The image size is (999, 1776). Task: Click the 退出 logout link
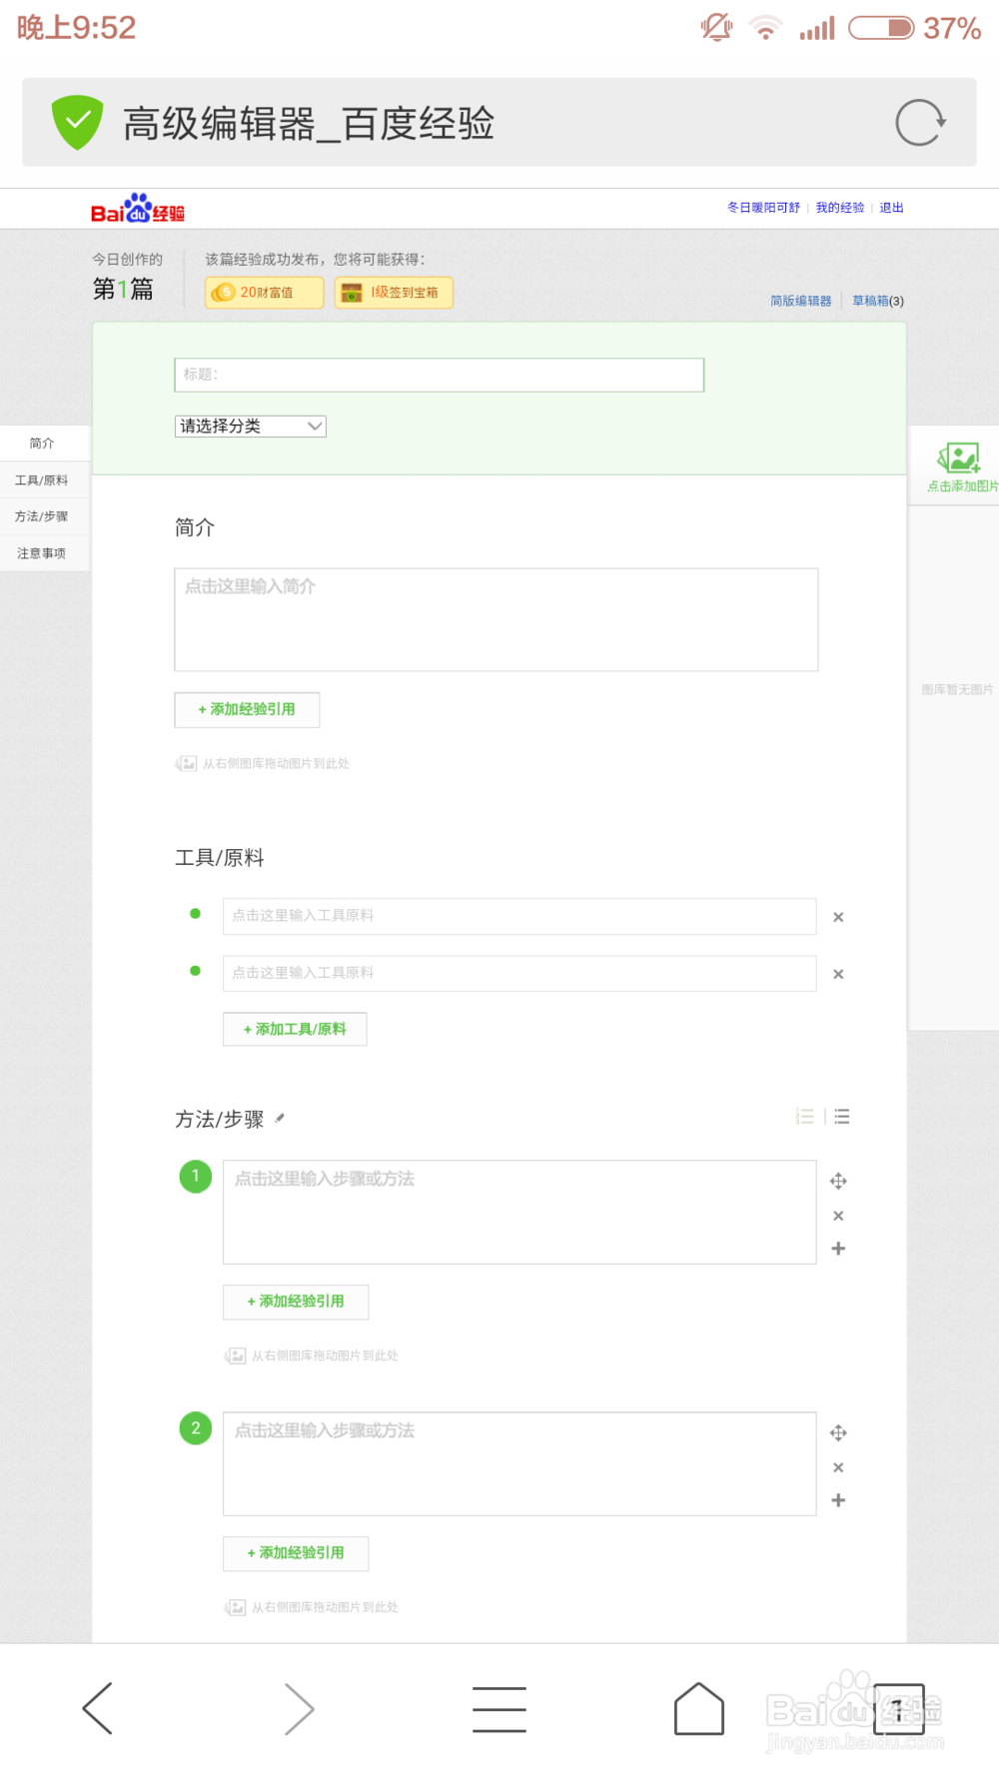pos(891,208)
